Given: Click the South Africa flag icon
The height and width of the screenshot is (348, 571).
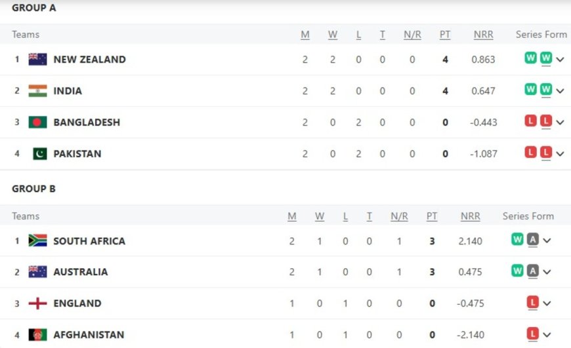Looking at the screenshot, I should pyautogui.click(x=37, y=241).
